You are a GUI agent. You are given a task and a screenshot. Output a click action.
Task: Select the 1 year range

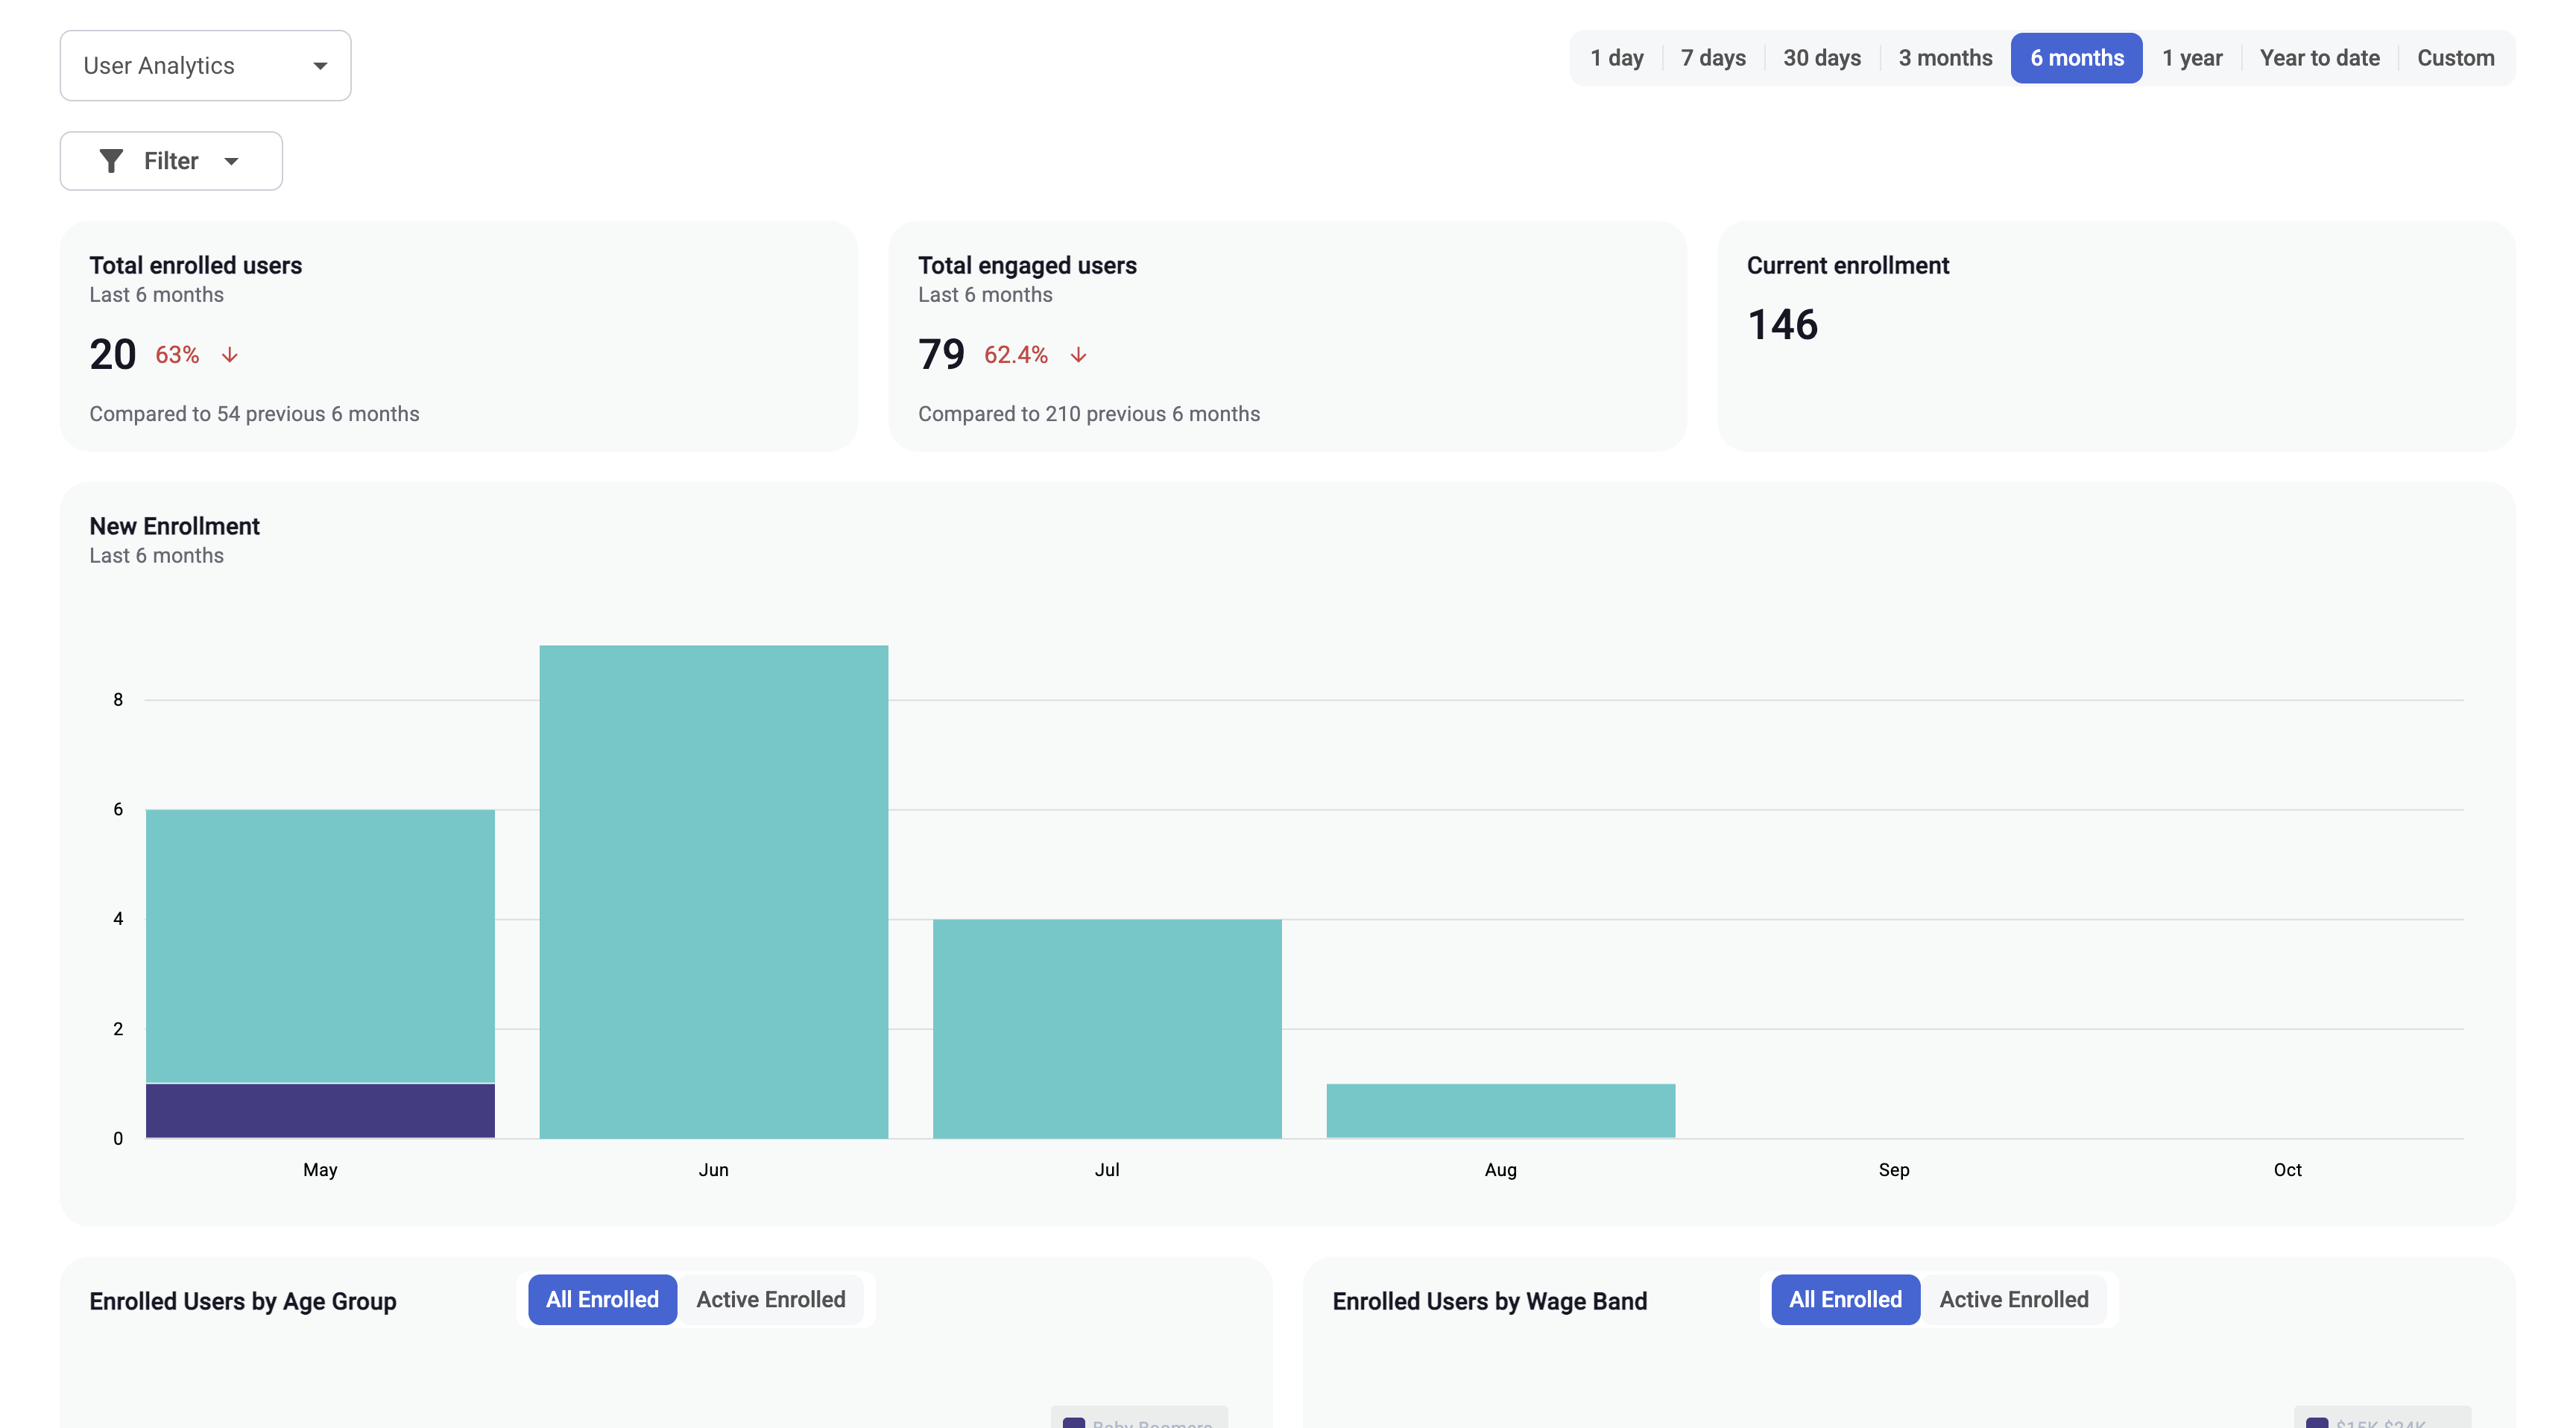tap(2191, 58)
